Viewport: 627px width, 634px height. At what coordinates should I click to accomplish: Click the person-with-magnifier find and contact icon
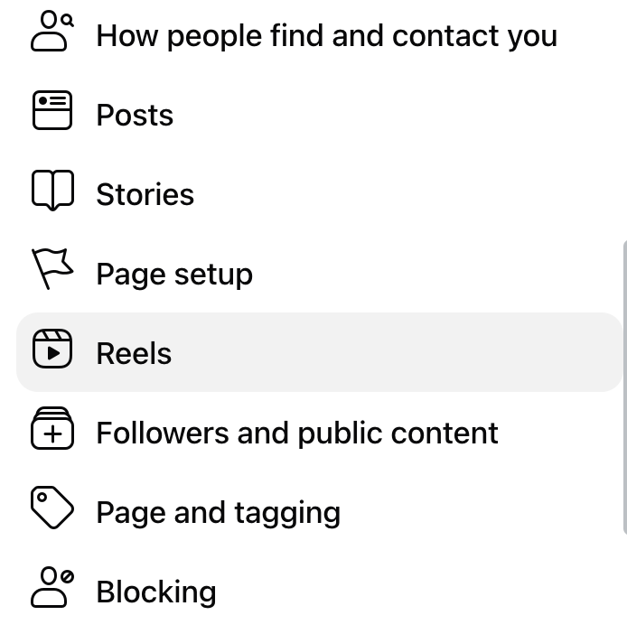click(52, 33)
